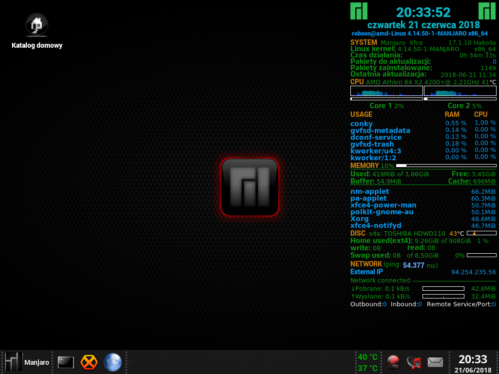Click the 37 °C sensor reading

tap(367, 368)
